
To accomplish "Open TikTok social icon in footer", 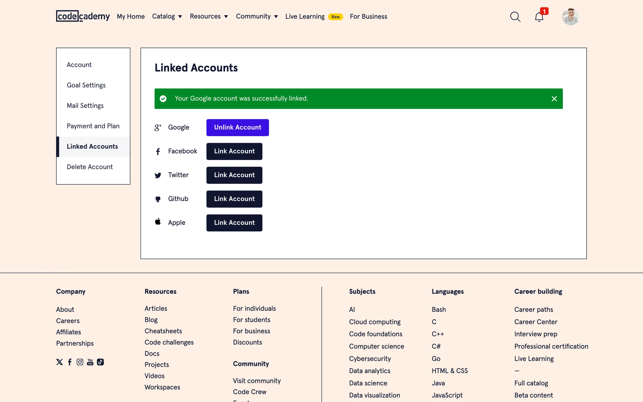I will click(x=100, y=362).
